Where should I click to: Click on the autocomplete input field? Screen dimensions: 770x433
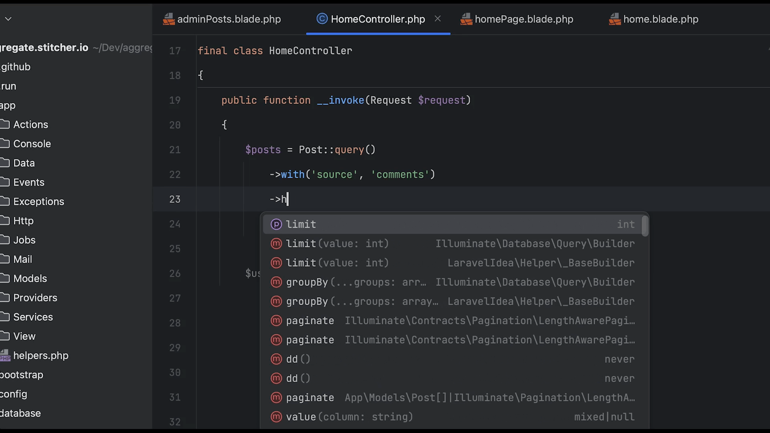(287, 198)
